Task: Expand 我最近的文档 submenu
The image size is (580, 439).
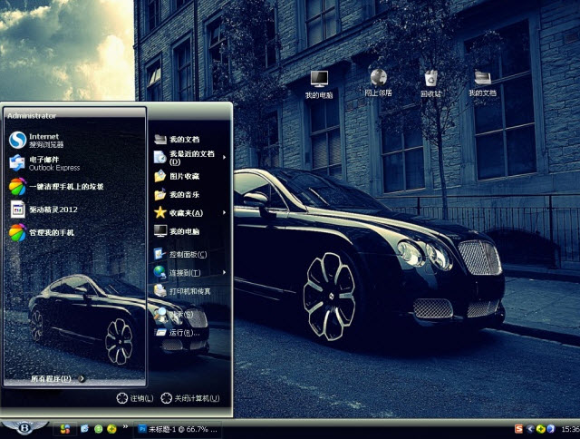Action: 188,157
